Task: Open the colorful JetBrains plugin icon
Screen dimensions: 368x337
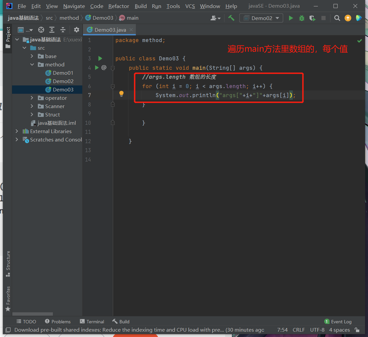Action: 359,18
